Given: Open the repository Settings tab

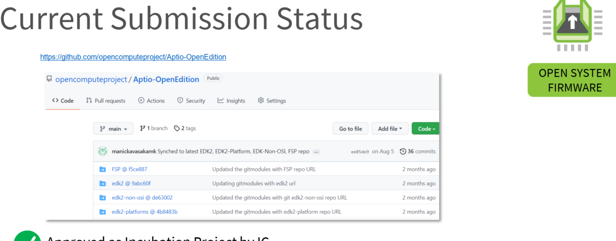Looking at the screenshot, I should click(x=272, y=100).
